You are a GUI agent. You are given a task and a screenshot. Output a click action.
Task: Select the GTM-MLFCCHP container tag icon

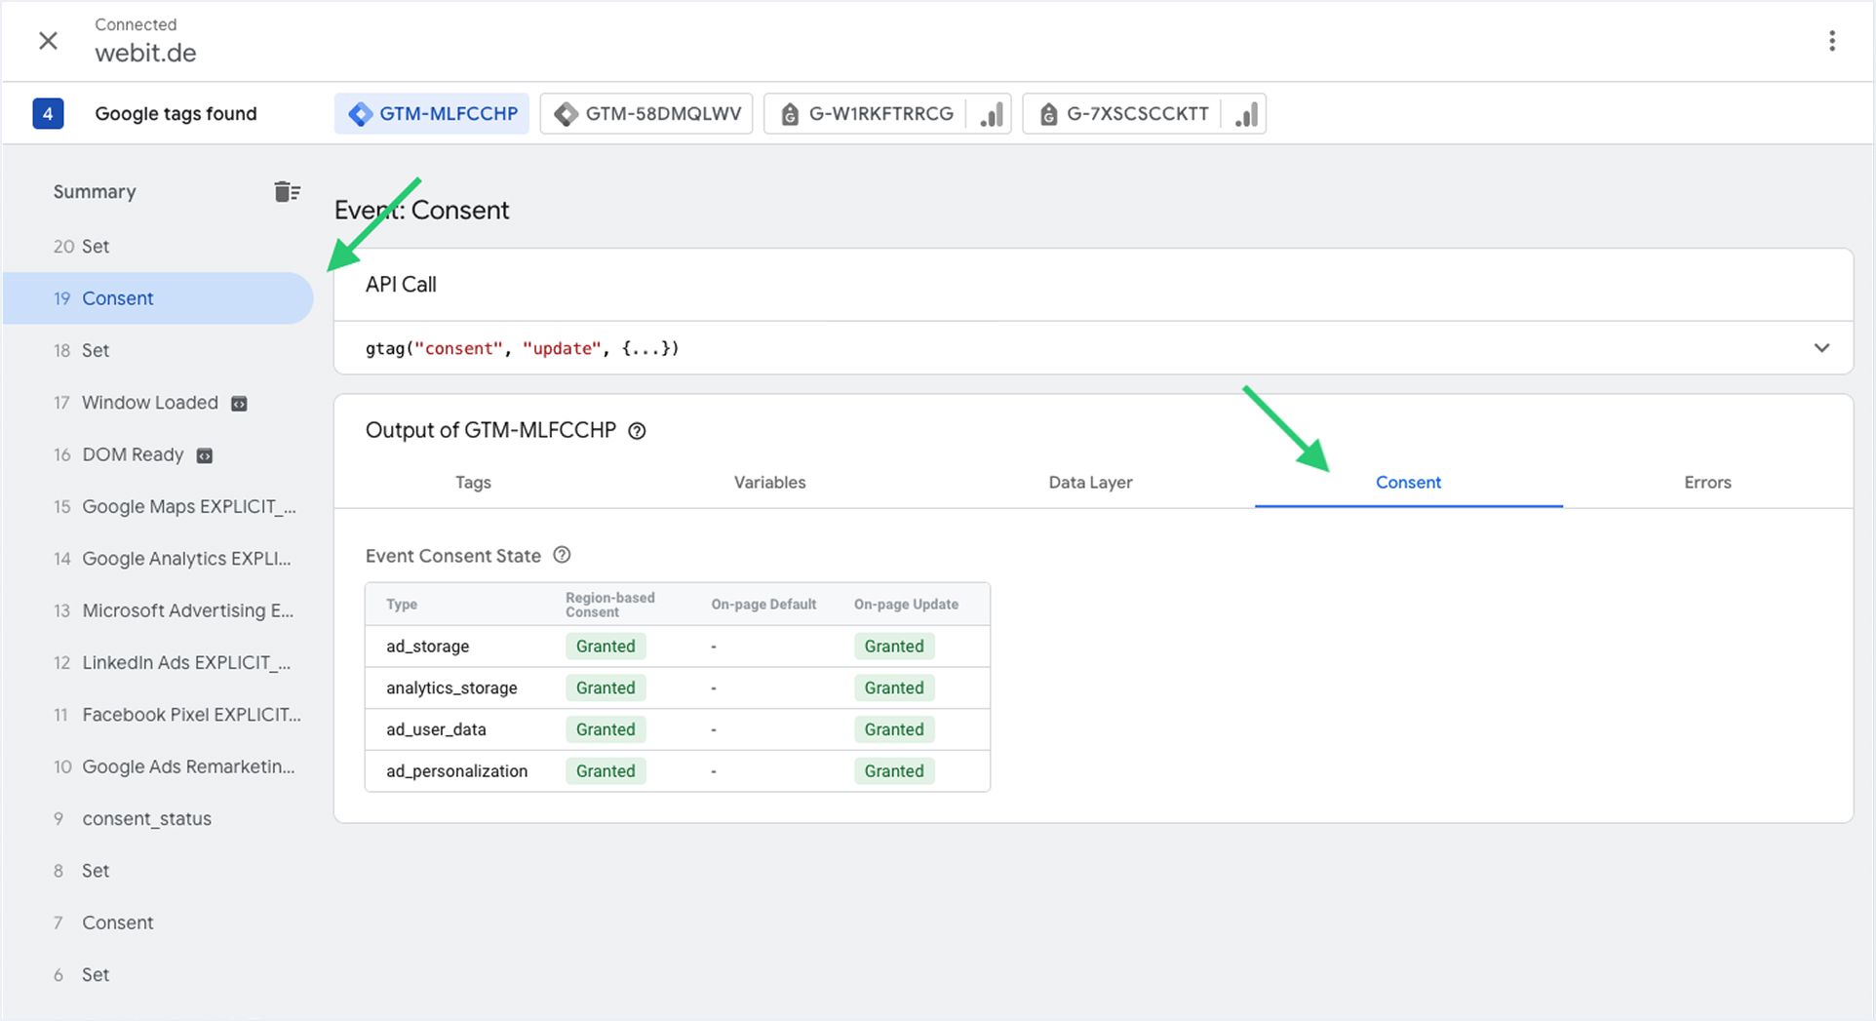point(361,113)
